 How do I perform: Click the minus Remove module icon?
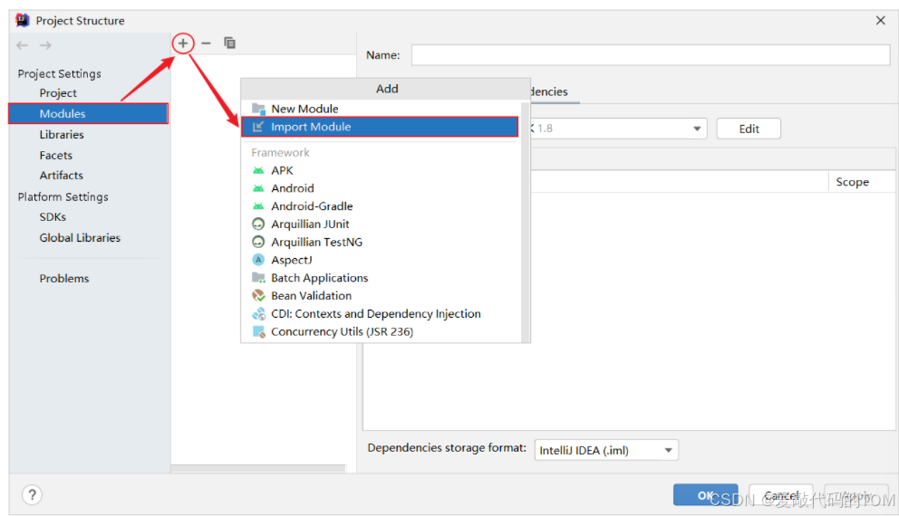tap(206, 43)
